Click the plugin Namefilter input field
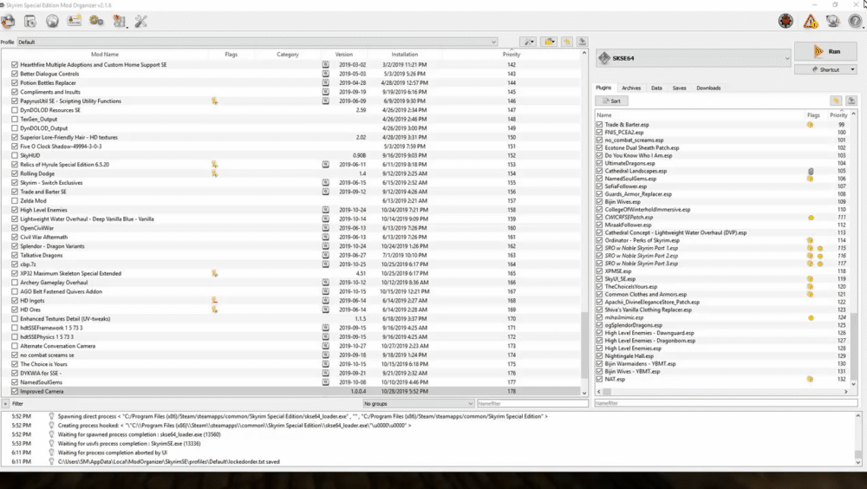 (726, 404)
